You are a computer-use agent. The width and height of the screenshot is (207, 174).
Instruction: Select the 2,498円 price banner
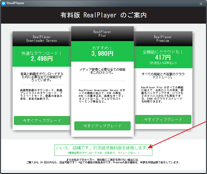click(41, 56)
